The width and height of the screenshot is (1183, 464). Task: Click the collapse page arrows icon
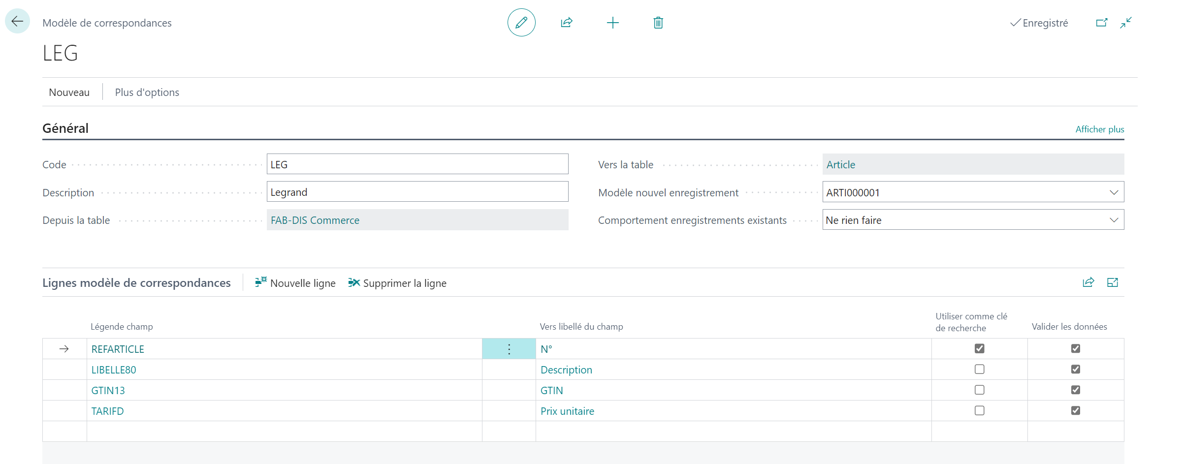point(1126,23)
